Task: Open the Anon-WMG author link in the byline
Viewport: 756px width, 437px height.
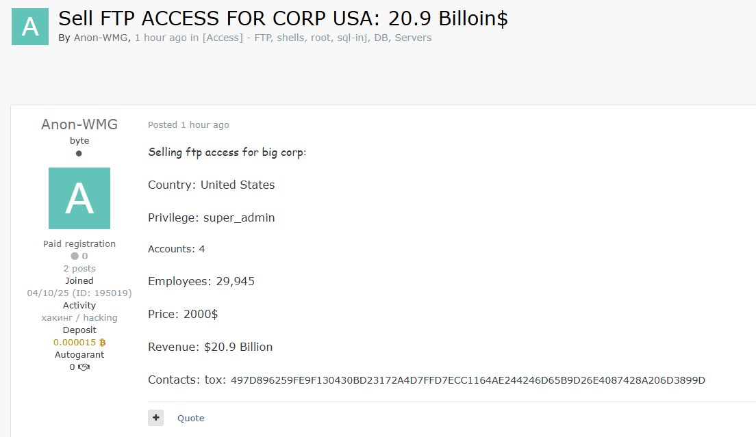Action: pos(101,38)
